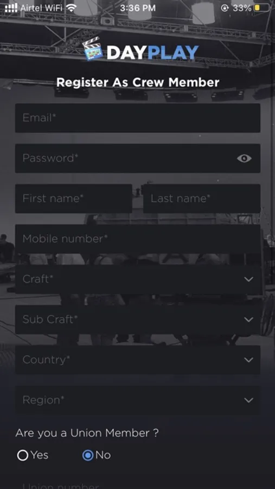Tap the battery indicator icon
Image resolution: width=275 pixels, height=489 pixels.
point(262,8)
